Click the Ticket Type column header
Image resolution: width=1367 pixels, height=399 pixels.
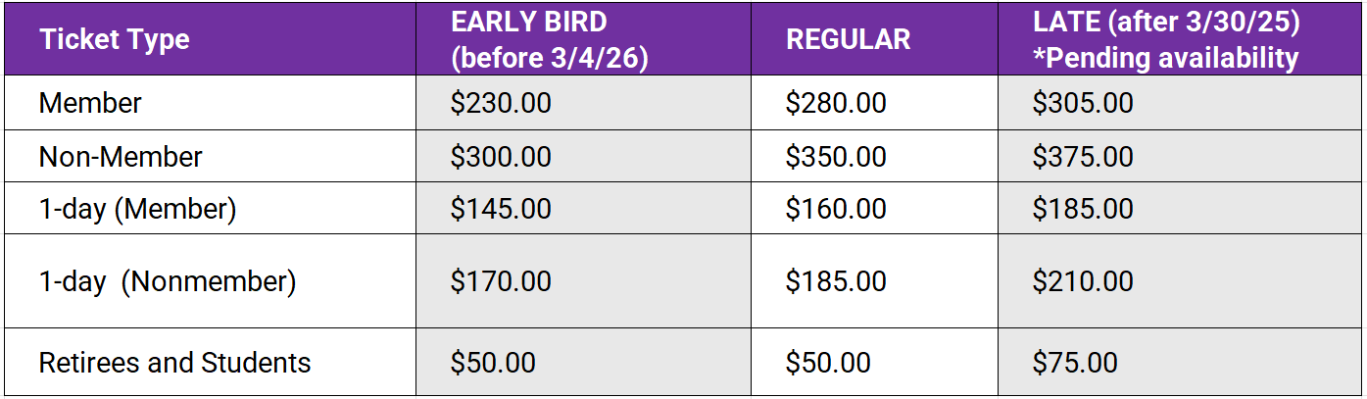(114, 40)
